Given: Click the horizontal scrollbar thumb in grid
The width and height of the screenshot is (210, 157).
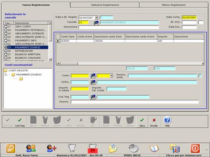Looking at the screenshot, I should [69, 63].
